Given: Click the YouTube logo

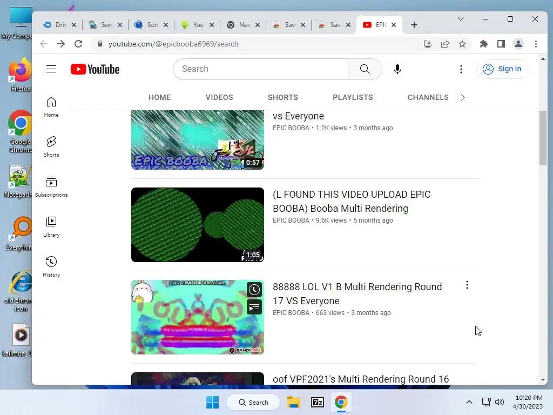Looking at the screenshot, I should pyautogui.click(x=95, y=69).
